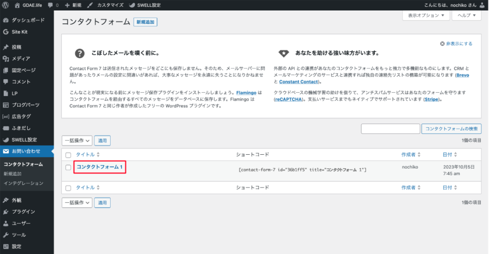Open the メディア media icon in sidebar

pyautogui.click(x=6, y=59)
